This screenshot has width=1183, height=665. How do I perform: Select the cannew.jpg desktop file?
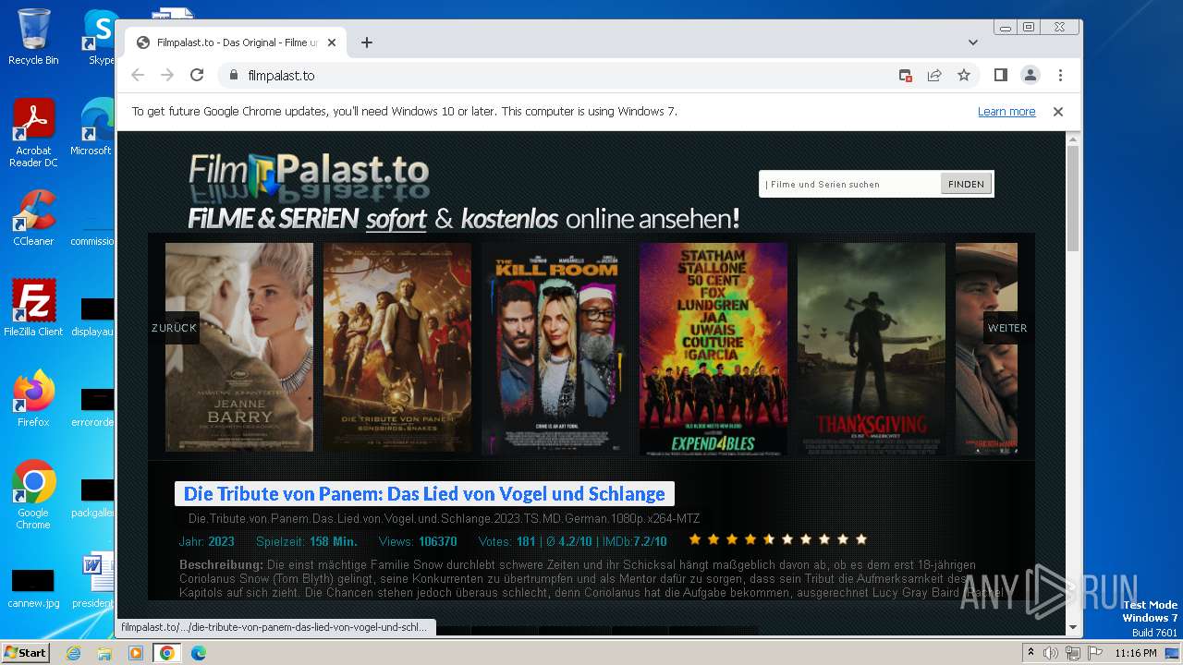32,588
